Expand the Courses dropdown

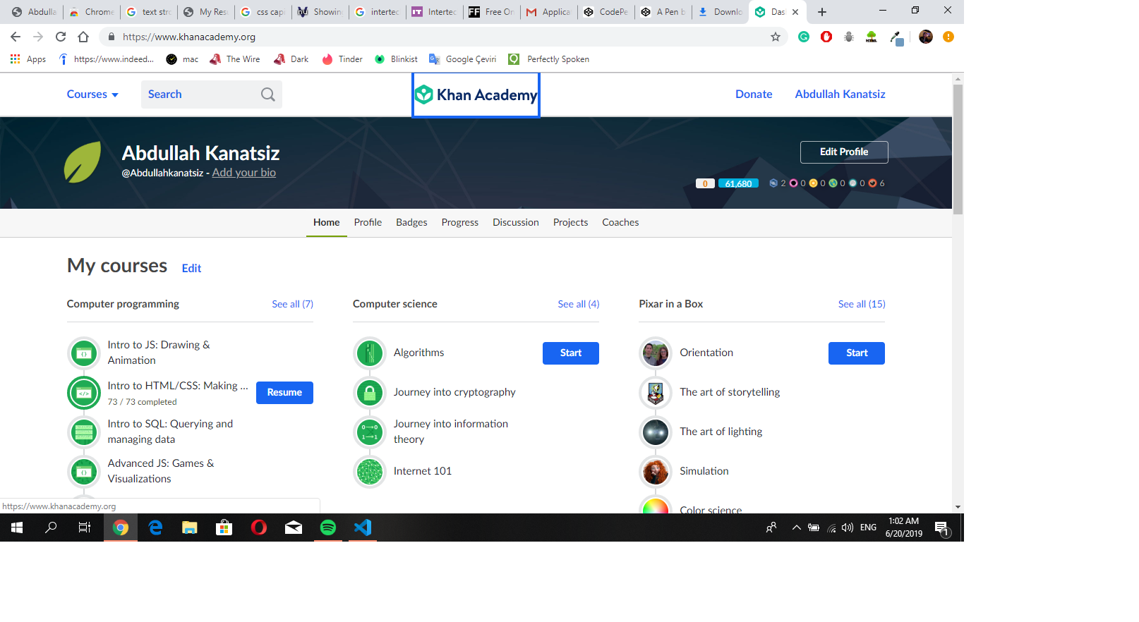tap(92, 94)
